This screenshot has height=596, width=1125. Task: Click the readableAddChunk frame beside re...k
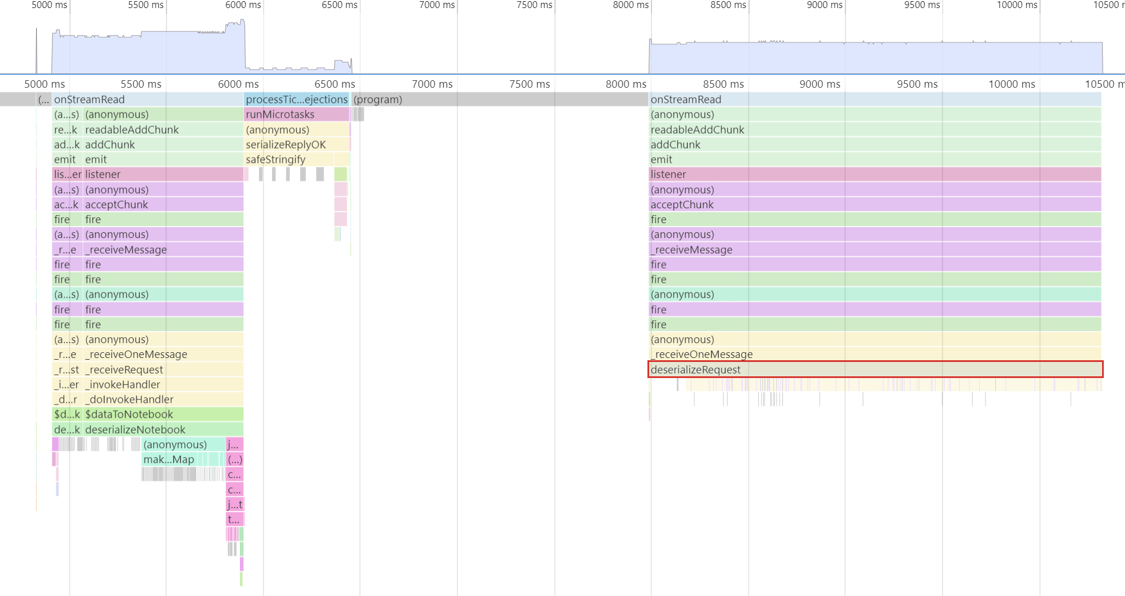[163, 130]
